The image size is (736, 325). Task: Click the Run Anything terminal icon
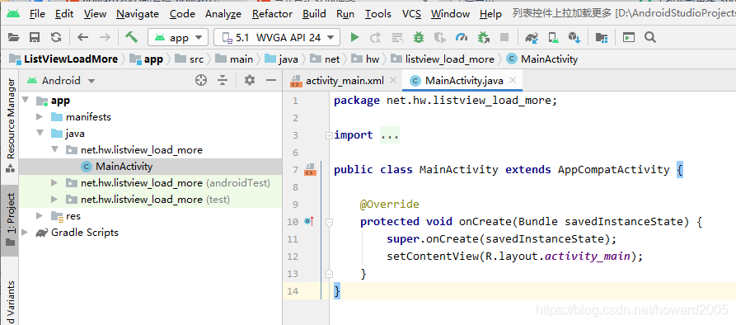pos(629,38)
